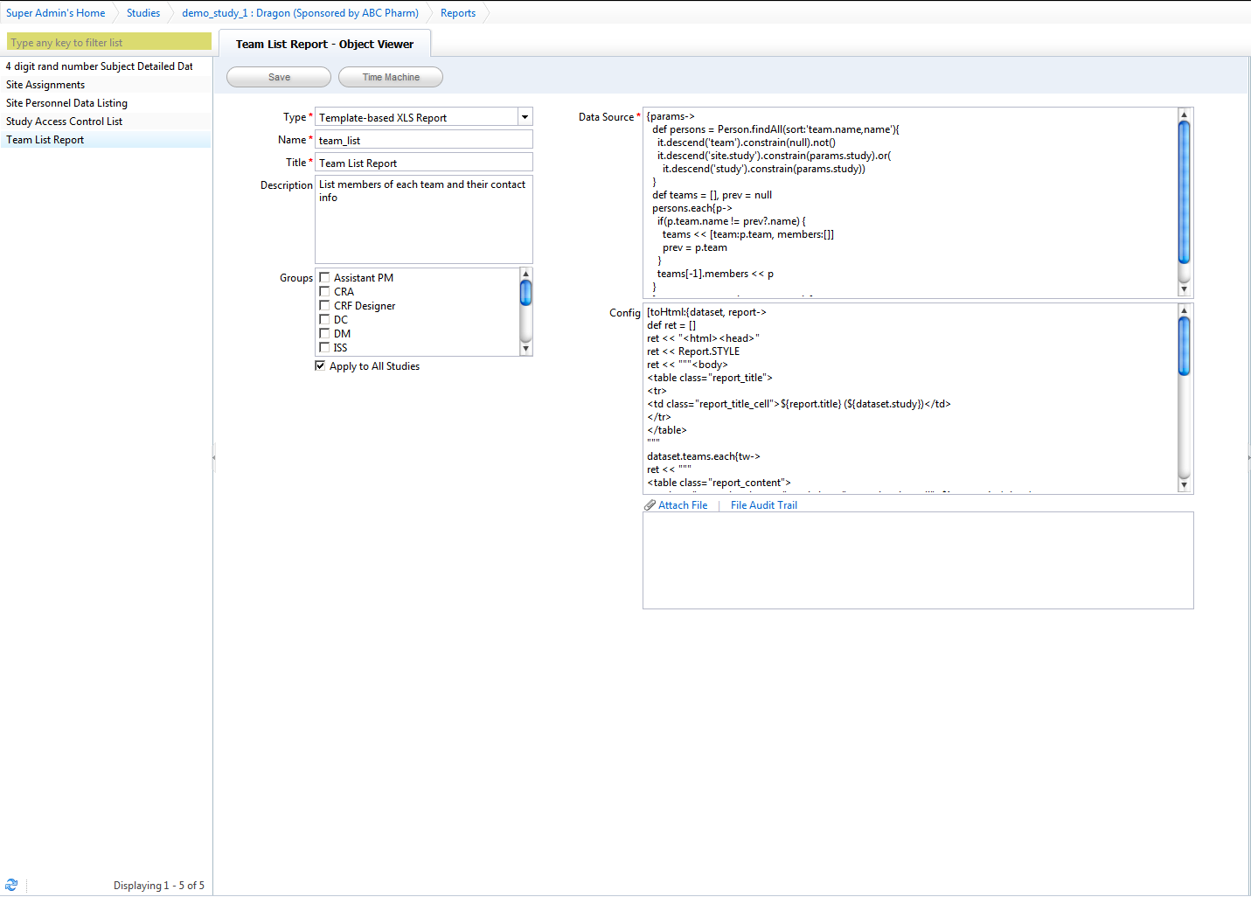Screen dimensions: 1251x897
Task: Click the Groups list scrollbar thumb
Action: pyautogui.click(x=526, y=293)
